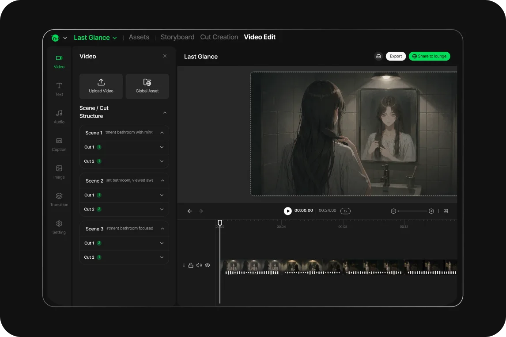Viewport: 506px width, 337px height.
Task: Open the Video panel in sidebar
Action: [x=59, y=62]
